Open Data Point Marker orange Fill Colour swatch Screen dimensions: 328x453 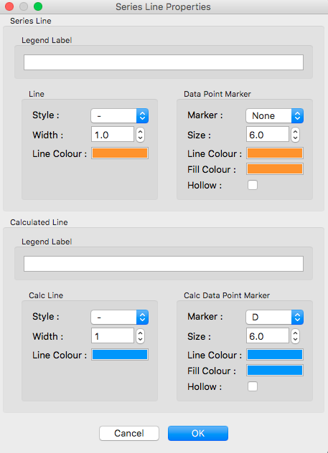pos(275,169)
